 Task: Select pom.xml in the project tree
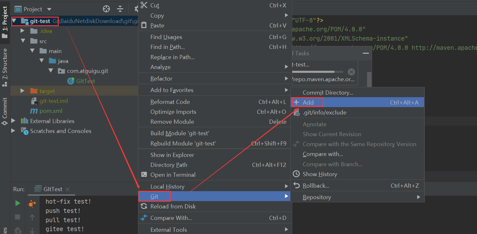51,111
